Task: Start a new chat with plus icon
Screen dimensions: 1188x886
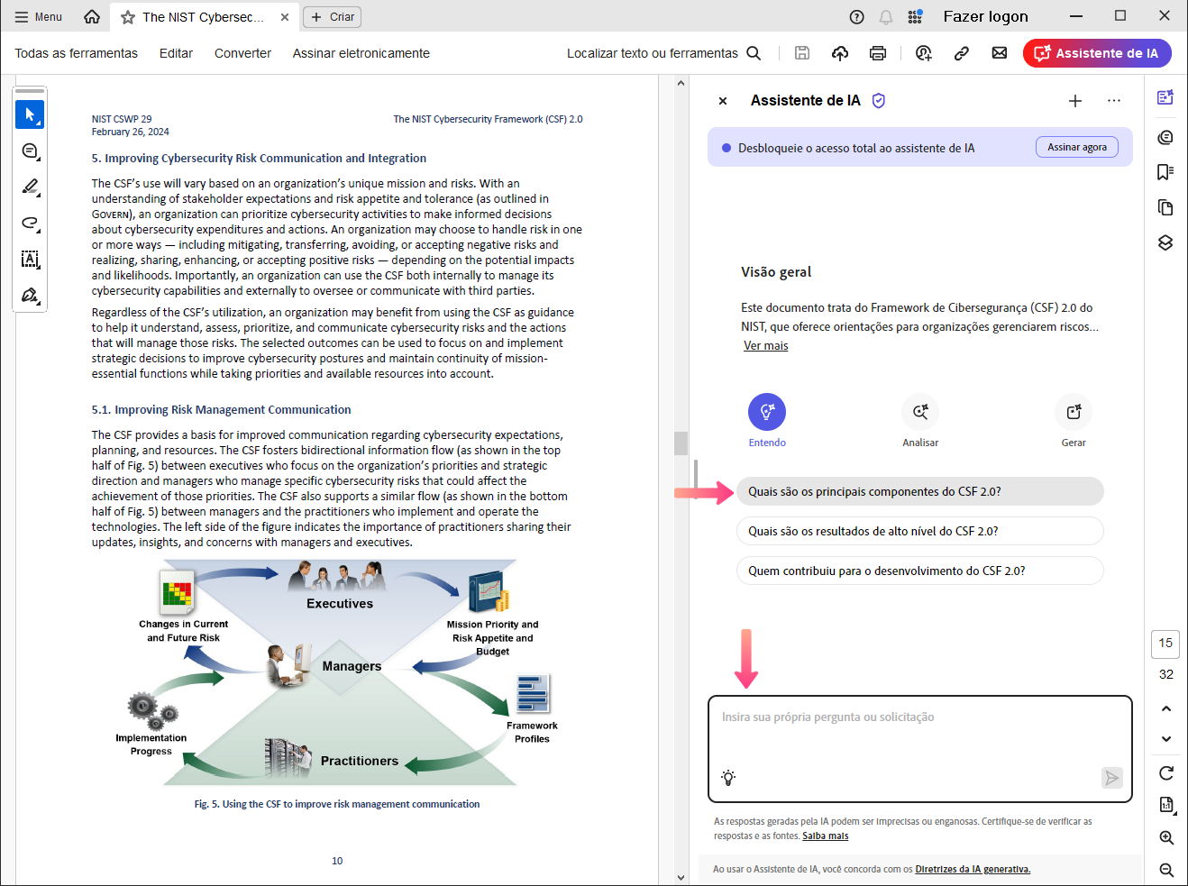Action: click(1075, 101)
